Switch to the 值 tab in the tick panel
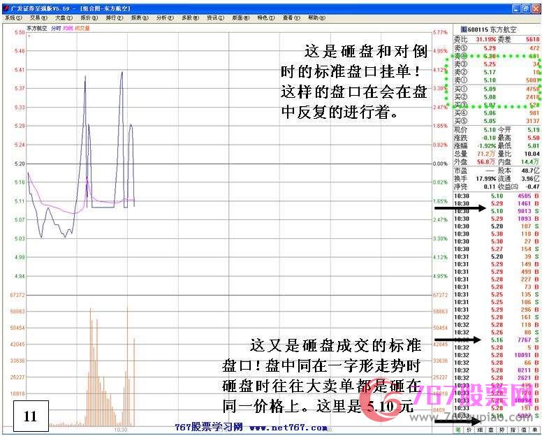The width and height of the screenshot is (542, 436). pyautogui.click(x=524, y=430)
